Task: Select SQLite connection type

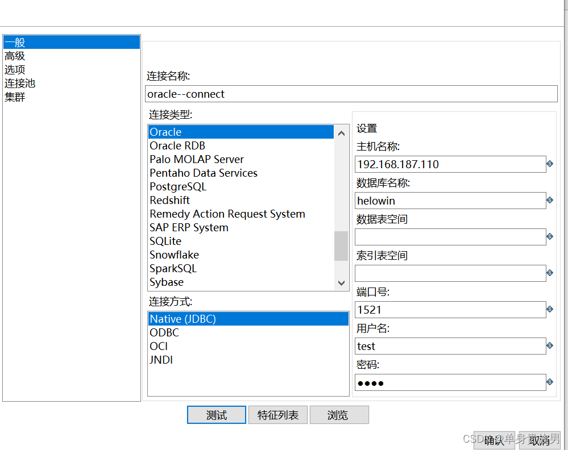Action: 241,241
